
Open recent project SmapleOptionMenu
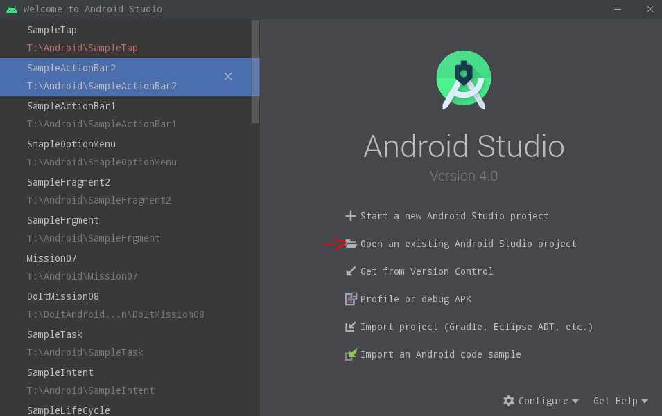coord(71,144)
